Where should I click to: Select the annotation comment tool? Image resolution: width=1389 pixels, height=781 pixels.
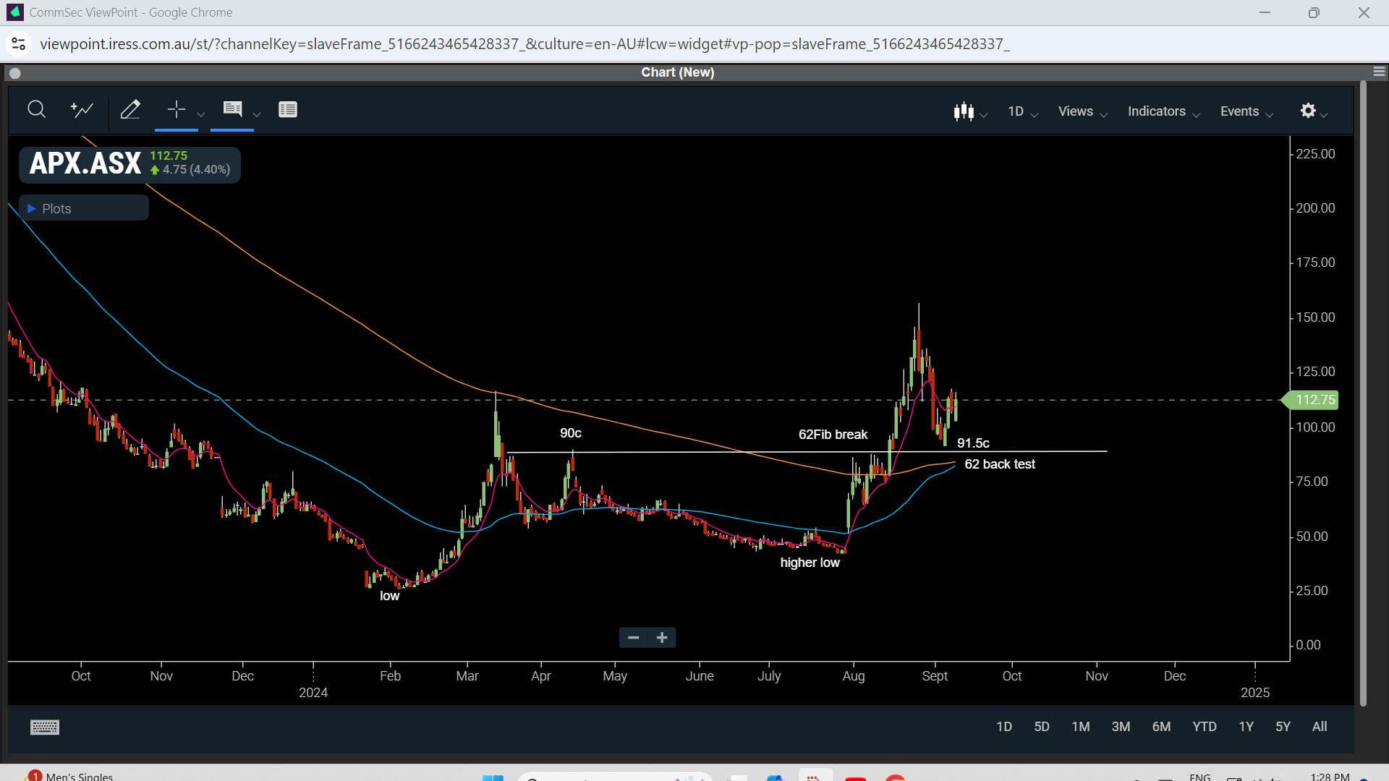(x=232, y=110)
